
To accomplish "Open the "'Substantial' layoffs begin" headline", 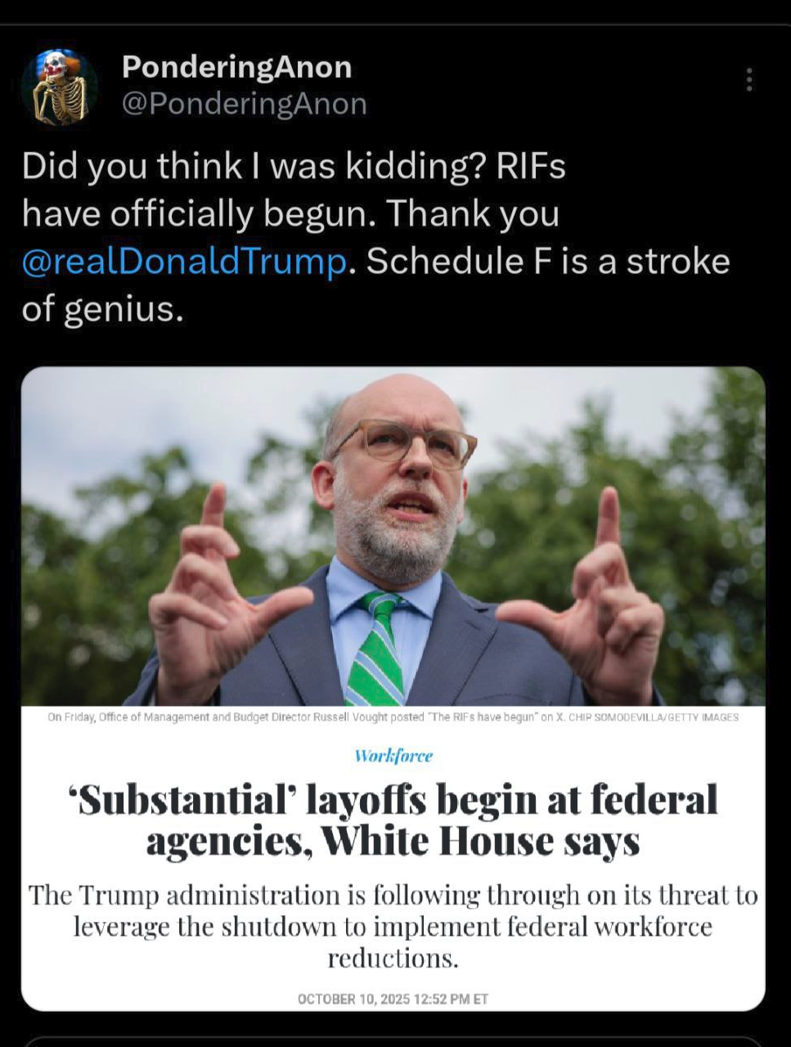I will (x=393, y=820).
